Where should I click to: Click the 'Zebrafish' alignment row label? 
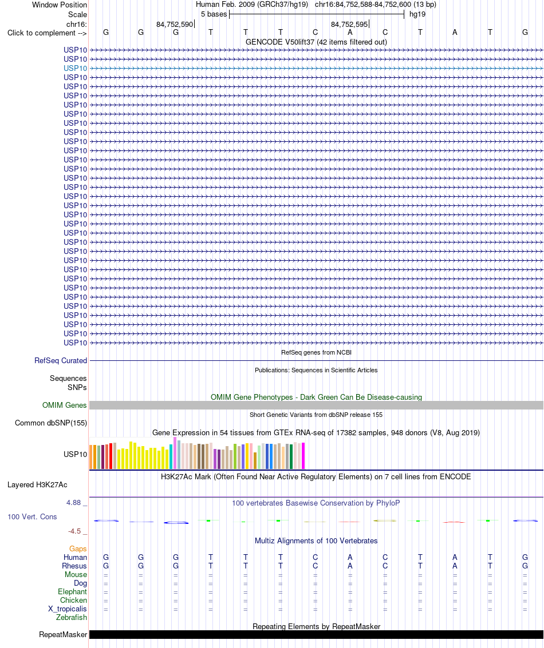[x=72, y=618]
